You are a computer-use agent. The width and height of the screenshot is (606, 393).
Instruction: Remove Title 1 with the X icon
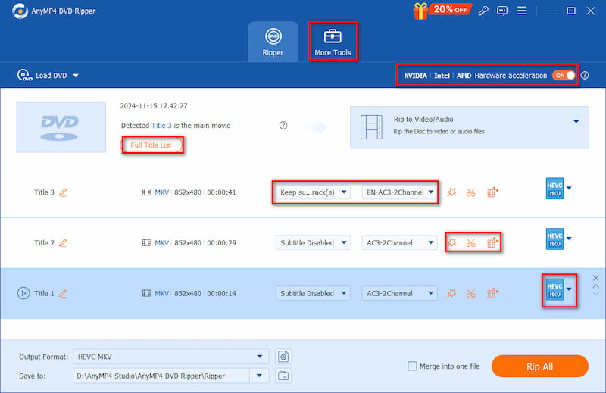[595, 278]
